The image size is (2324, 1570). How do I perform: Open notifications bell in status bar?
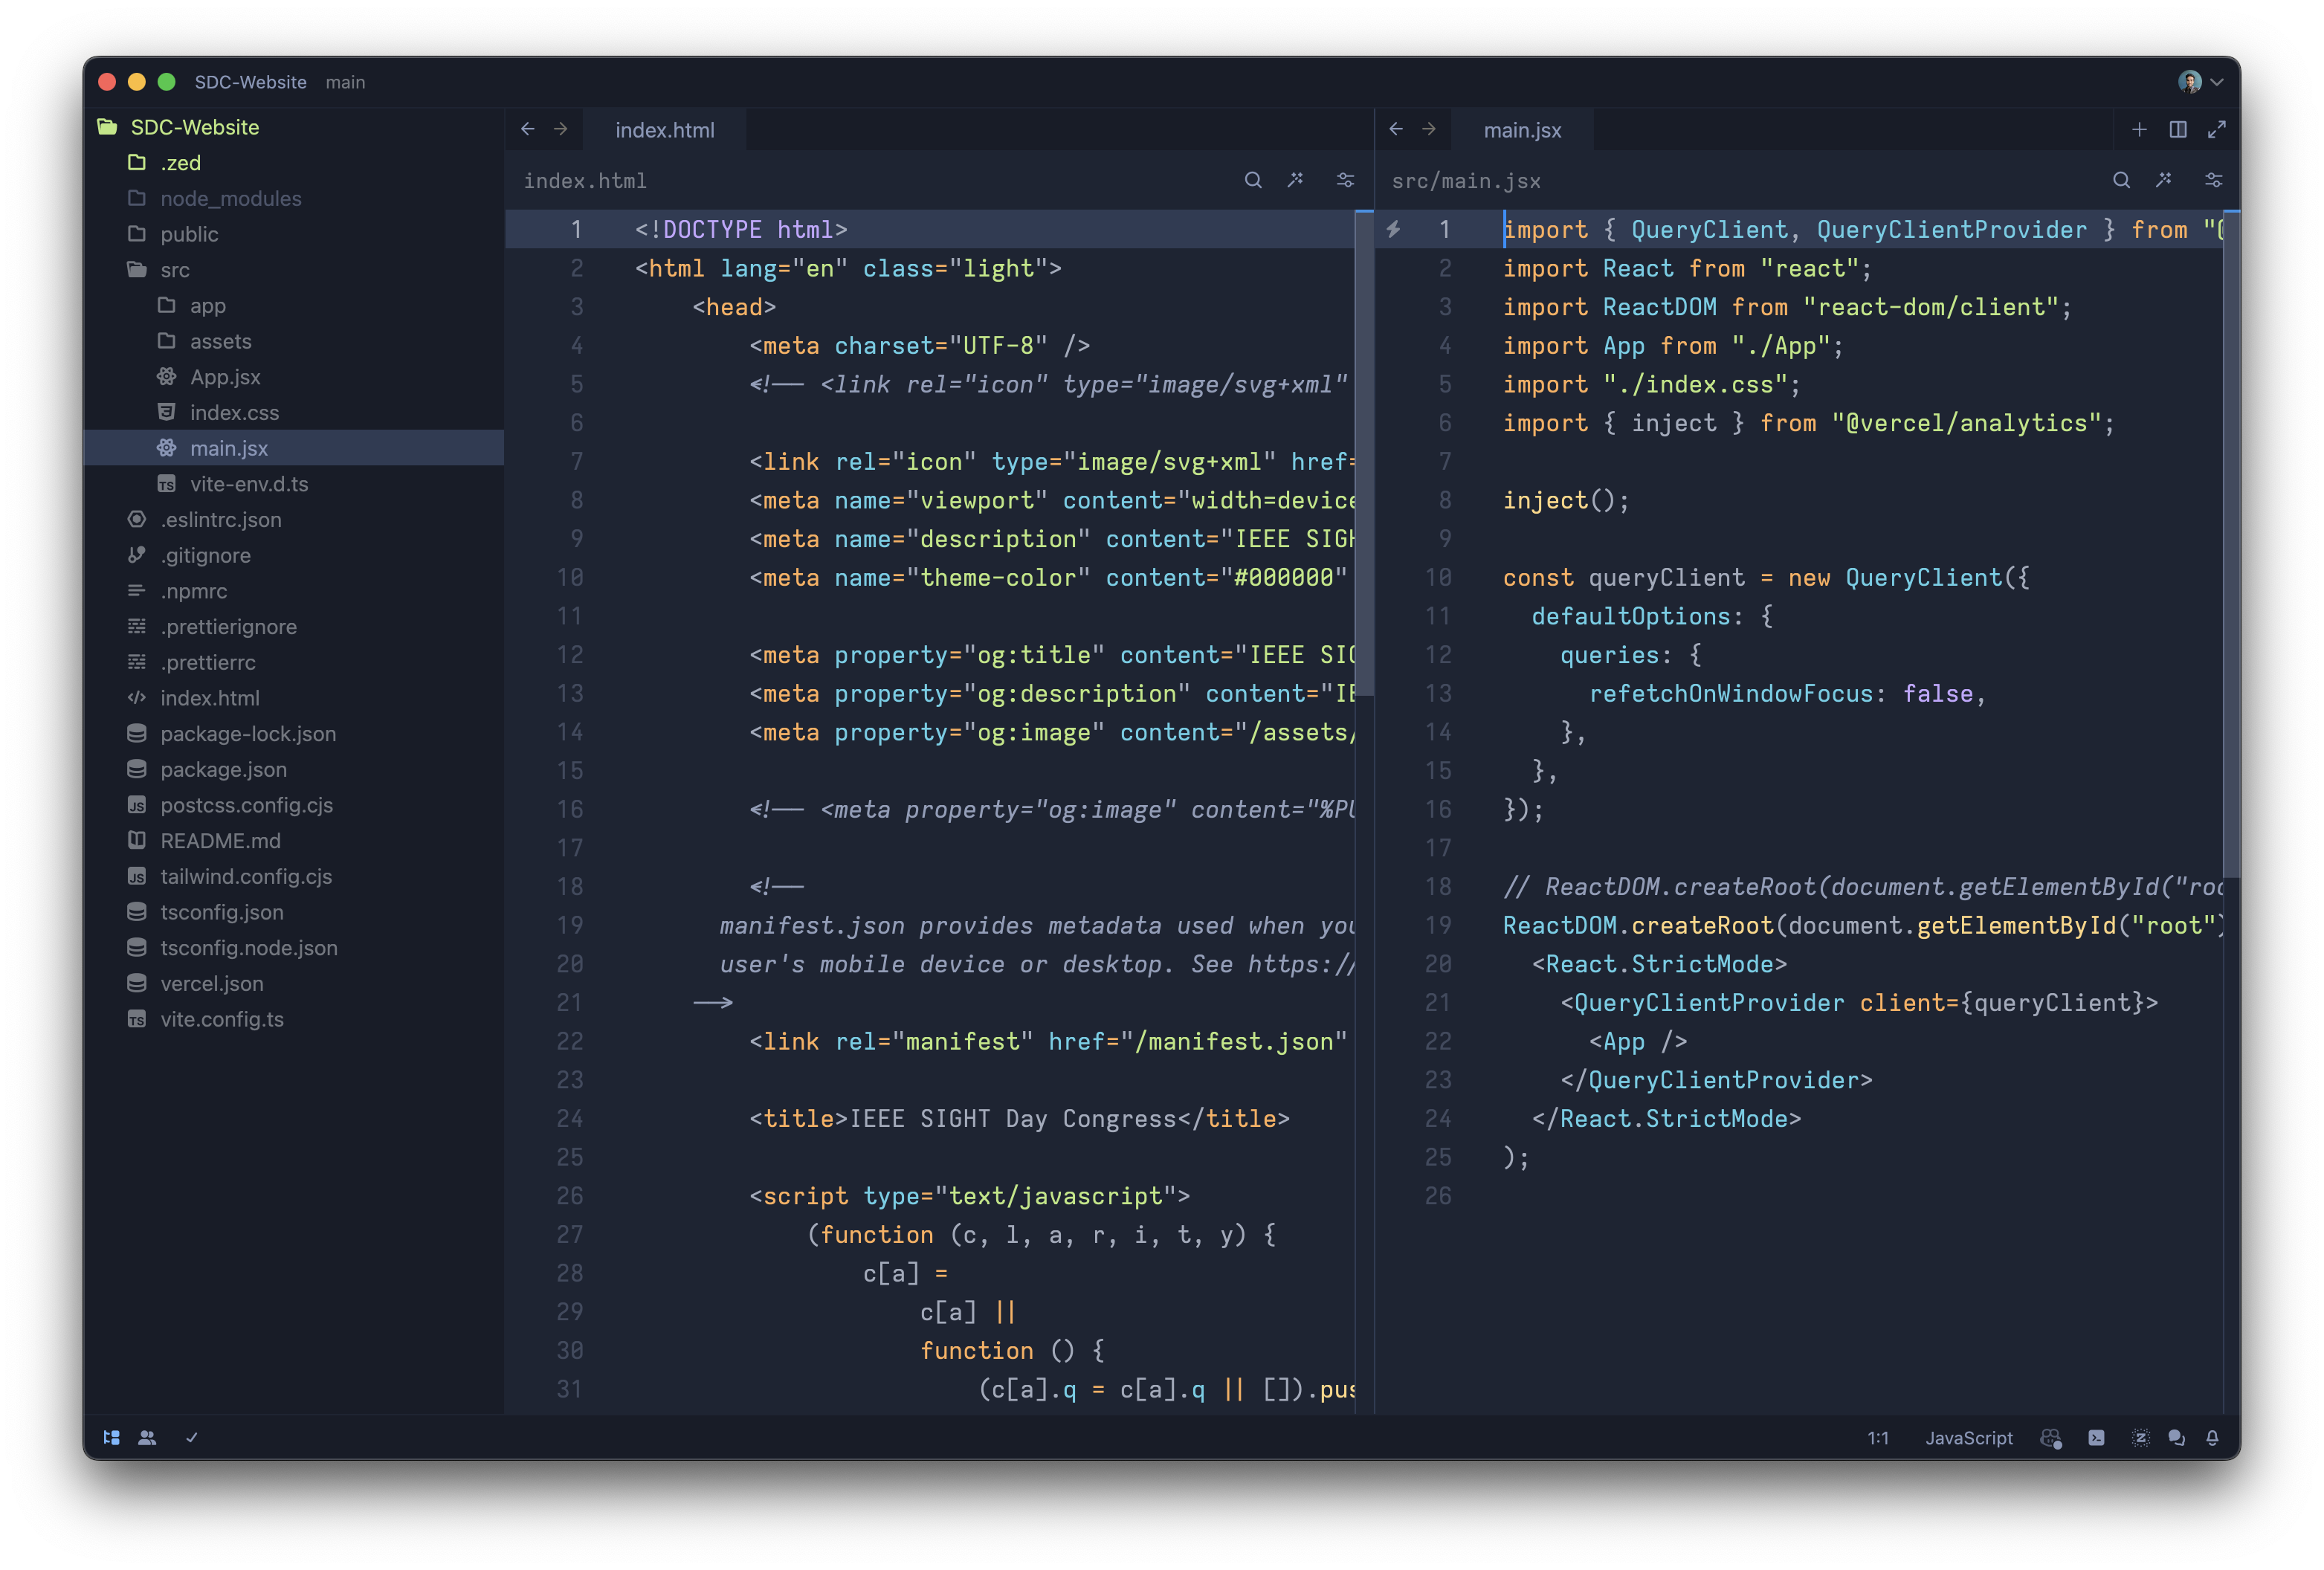2212,1438
